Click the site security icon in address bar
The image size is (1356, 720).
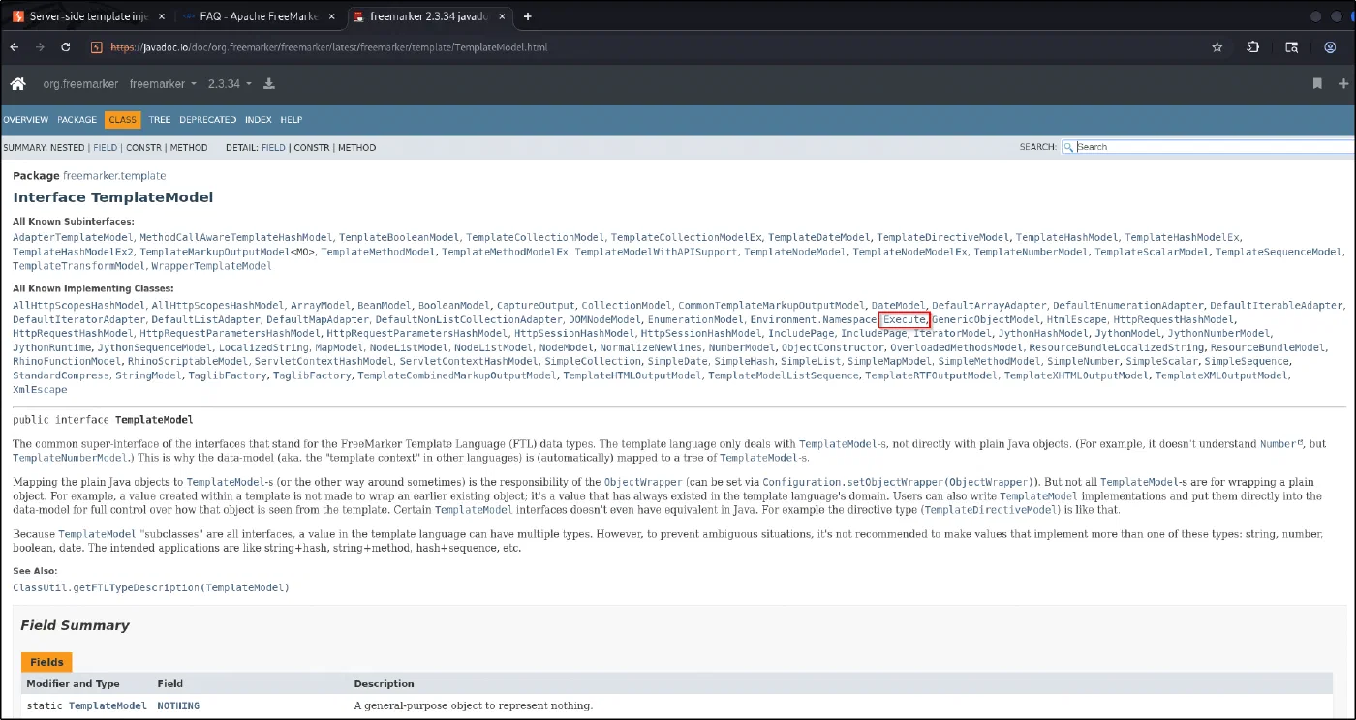[96, 46]
